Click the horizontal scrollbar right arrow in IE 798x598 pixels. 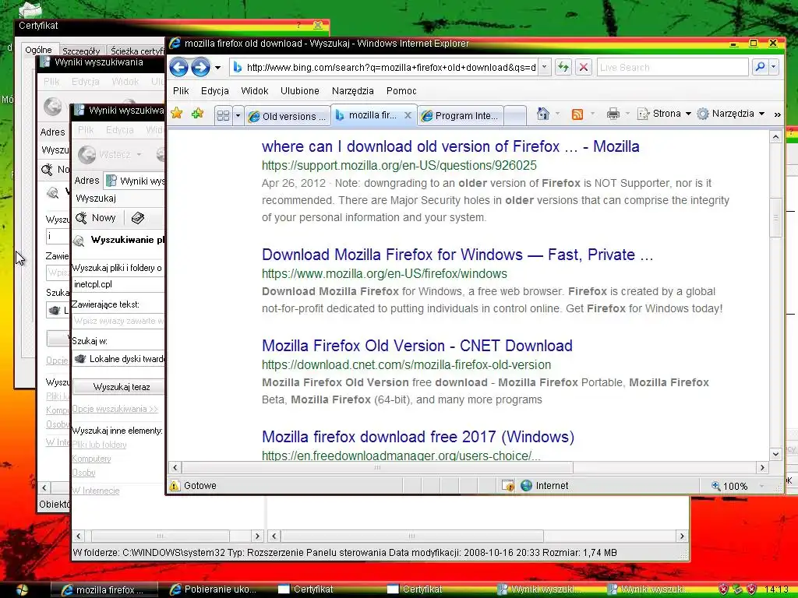coord(762,467)
